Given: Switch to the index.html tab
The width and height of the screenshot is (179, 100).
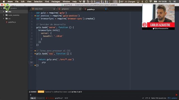Looking at the screenshot, I should click(38, 9).
